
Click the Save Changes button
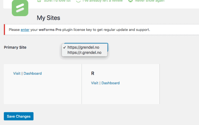pyautogui.click(x=19, y=116)
